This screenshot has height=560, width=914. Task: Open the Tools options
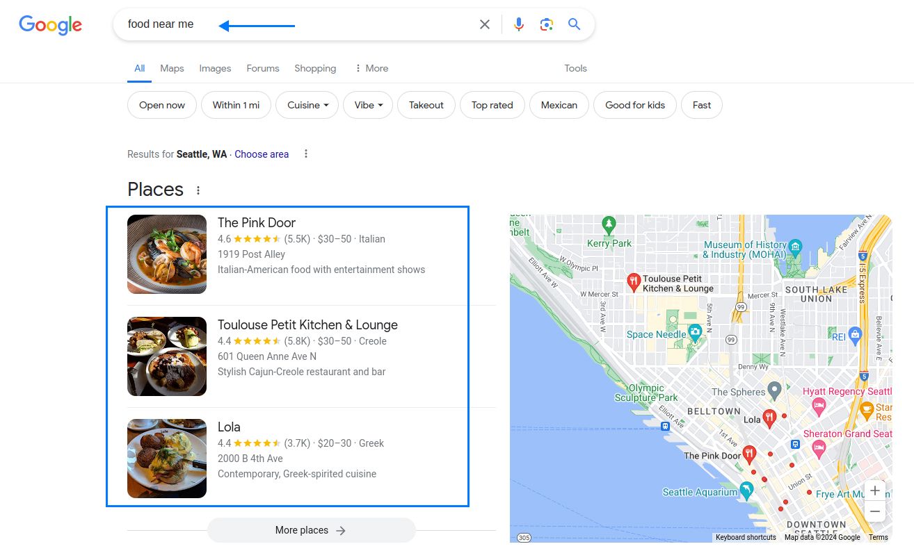575,68
